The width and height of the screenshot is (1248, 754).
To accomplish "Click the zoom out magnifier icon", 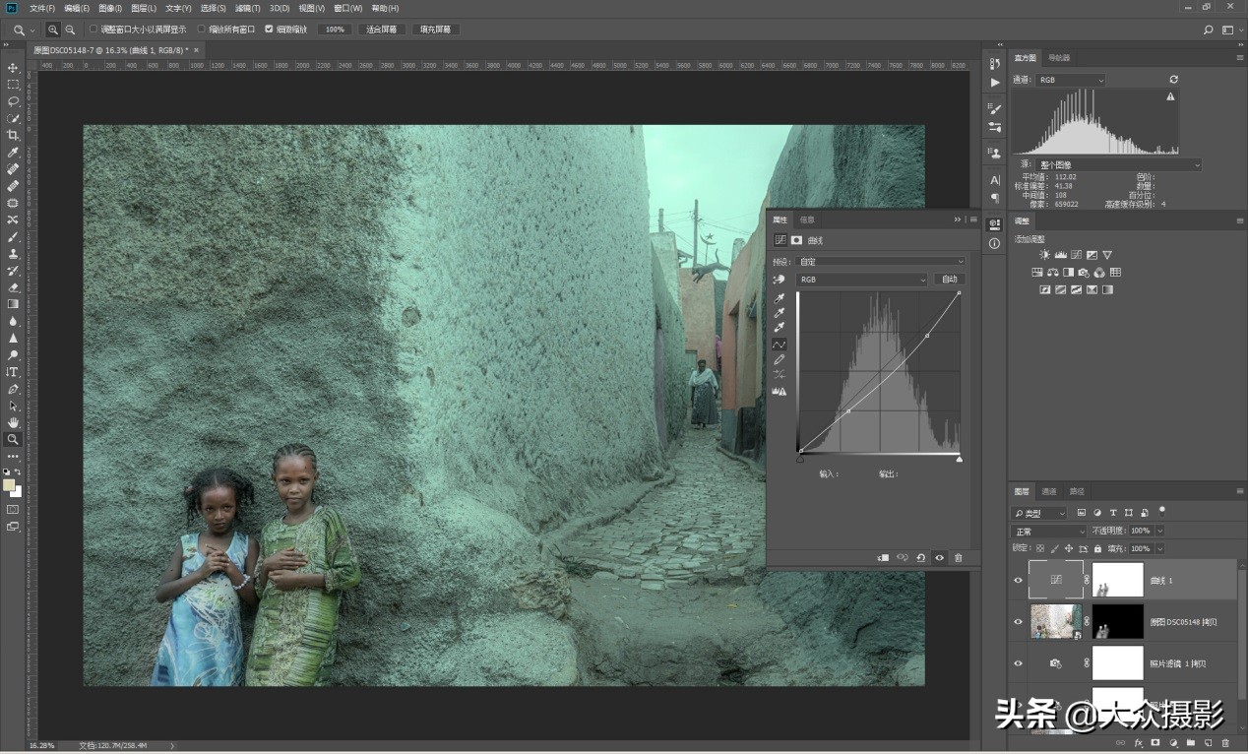I will (70, 30).
